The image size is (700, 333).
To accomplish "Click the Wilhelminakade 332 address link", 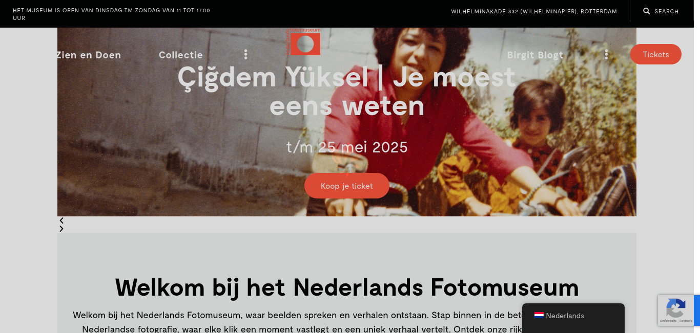I will click(x=534, y=11).
